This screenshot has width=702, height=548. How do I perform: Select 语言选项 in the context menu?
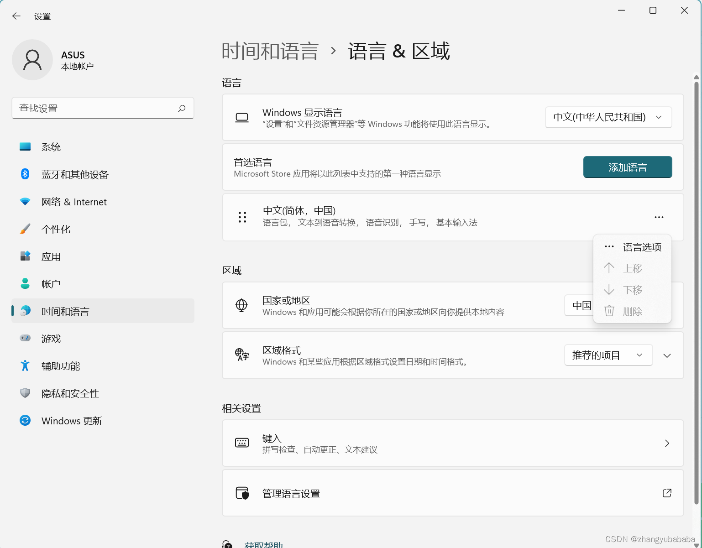(632, 247)
